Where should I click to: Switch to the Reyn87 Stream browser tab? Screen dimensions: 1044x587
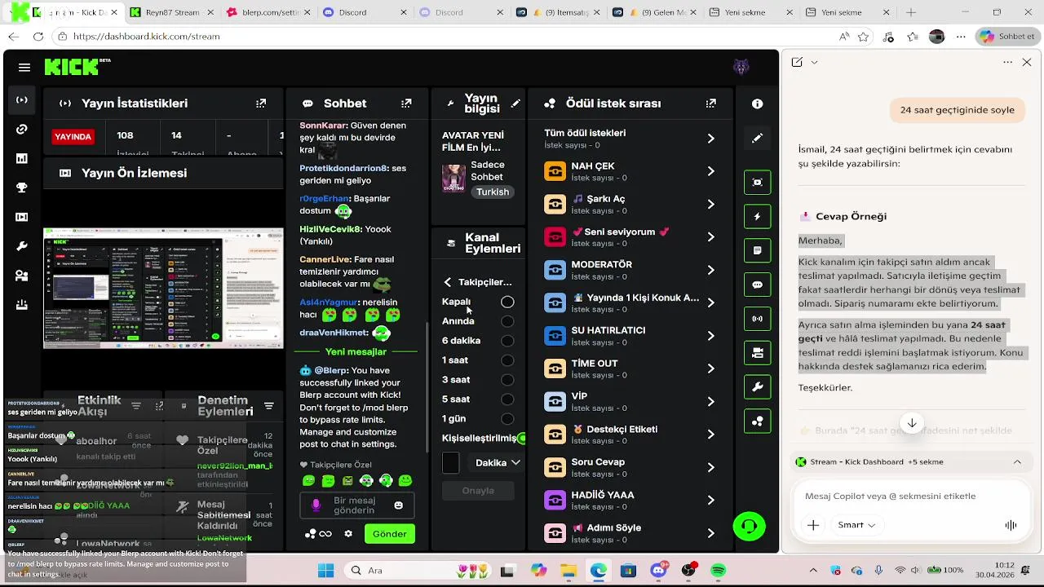[171, 12]
